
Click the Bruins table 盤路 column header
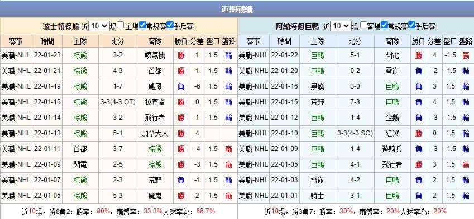click(228, 41)
